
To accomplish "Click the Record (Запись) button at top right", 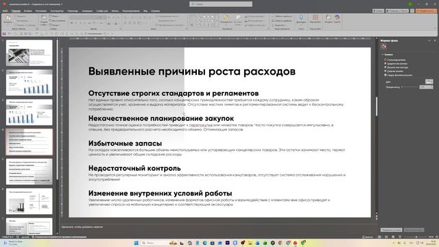I will 378,11.
